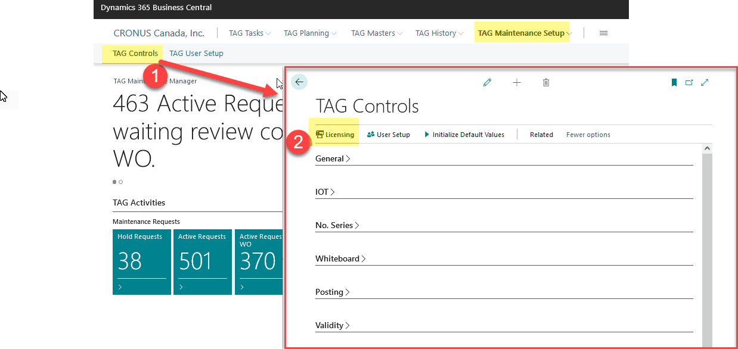Click the edit pencil icon on TAG Controls page
The image size is (738, 349).
[x=487, y=82]
